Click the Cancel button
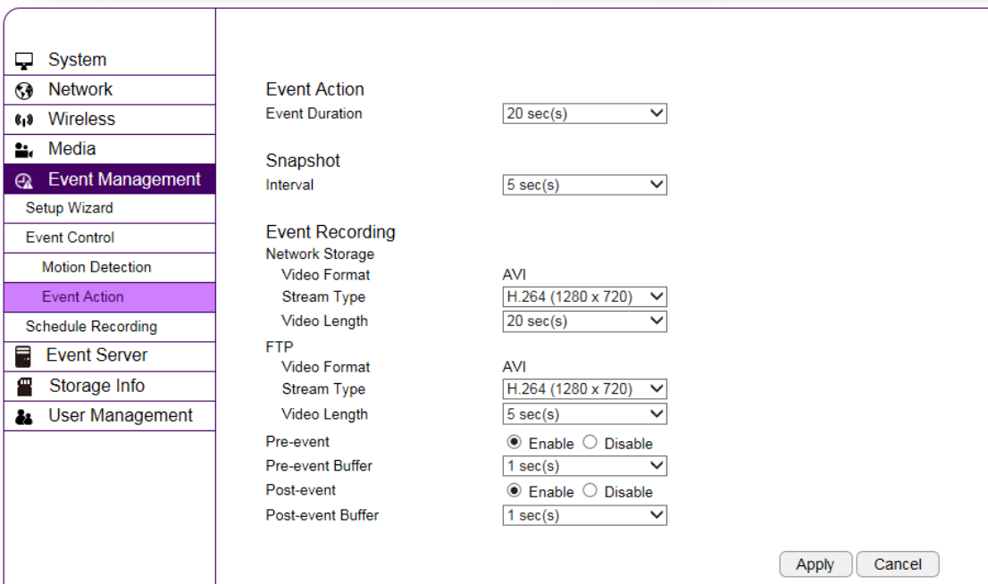 click(x=897, y=564)
